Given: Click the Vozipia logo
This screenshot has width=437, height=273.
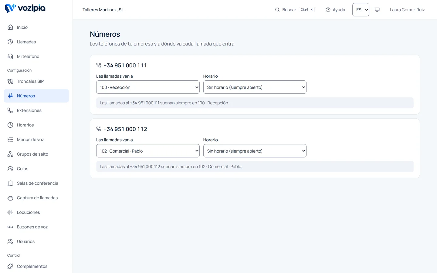Looking at the screenshot, I should [25, 8].
